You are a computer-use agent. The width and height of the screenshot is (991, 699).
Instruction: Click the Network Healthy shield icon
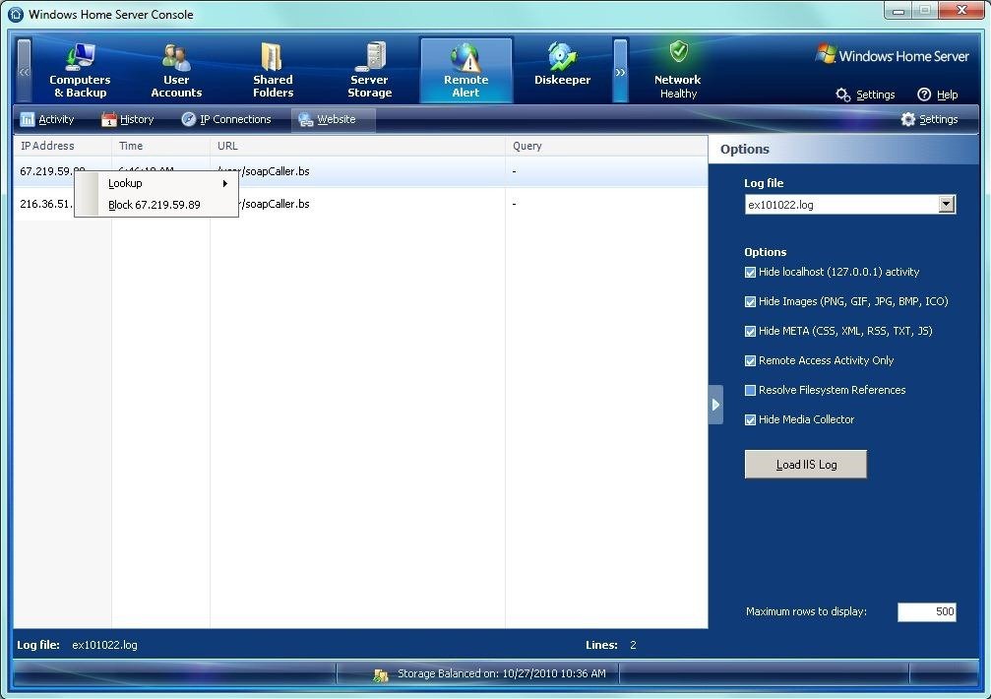coord(679,51)
